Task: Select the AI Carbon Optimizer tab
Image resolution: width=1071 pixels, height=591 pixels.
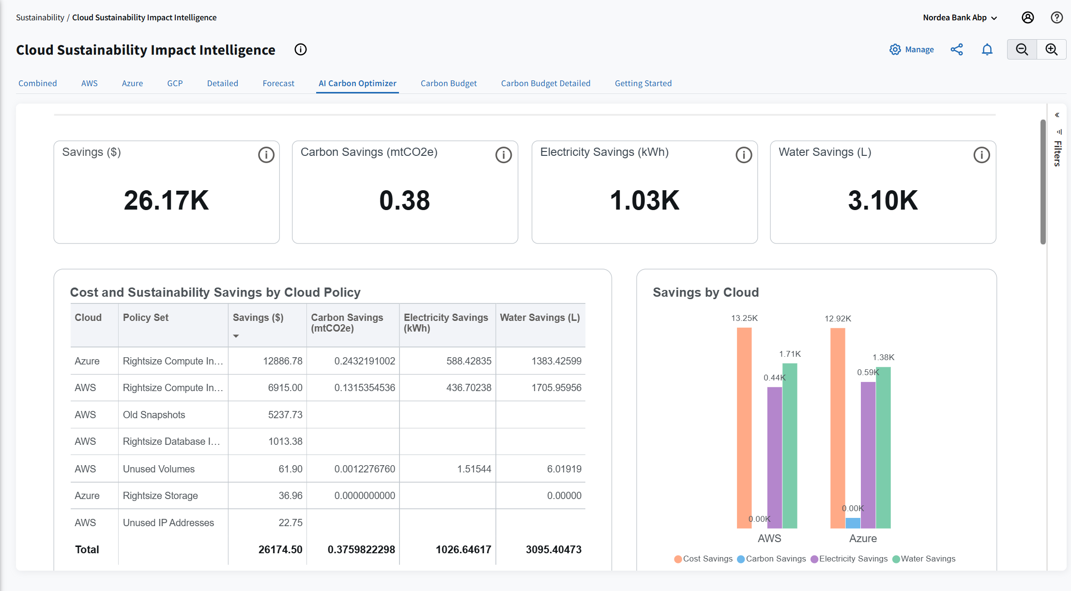Action: 357,83
